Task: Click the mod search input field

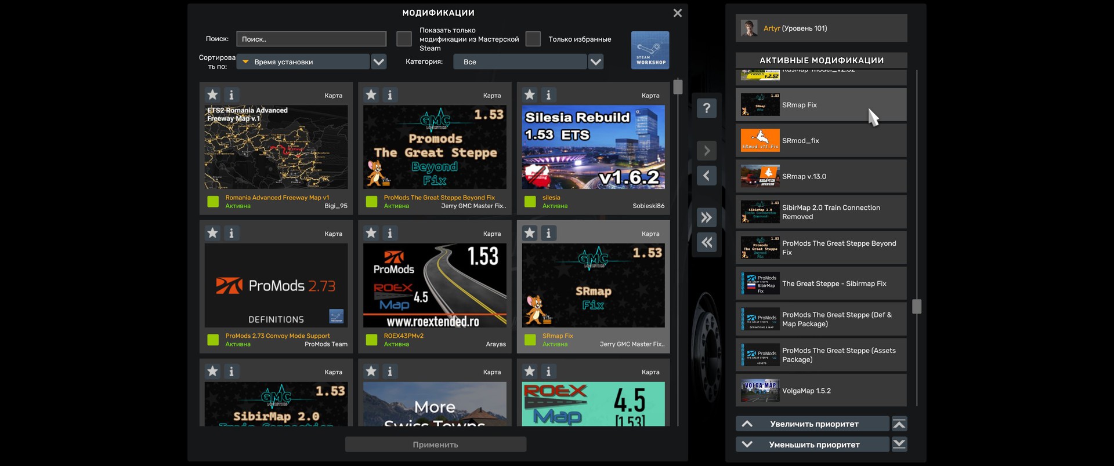Action: (x=311, y=39)
